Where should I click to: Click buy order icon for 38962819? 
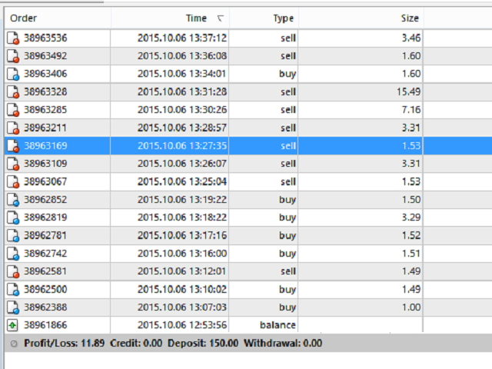(13, 218)
